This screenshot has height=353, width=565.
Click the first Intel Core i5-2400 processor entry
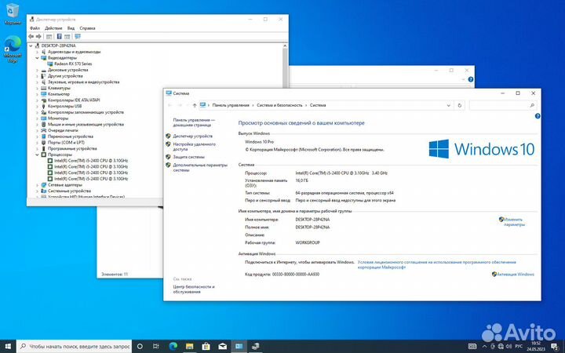[x=91, y=161]
